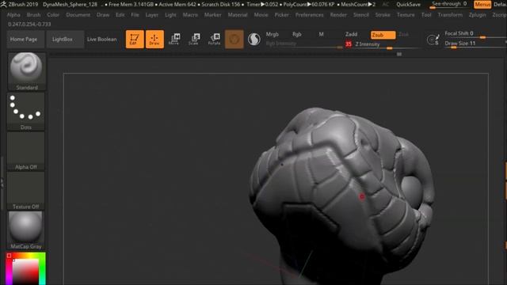Toggle the M material mode
Viewport: 507px width, 285px height.
[x=321, y=34]
